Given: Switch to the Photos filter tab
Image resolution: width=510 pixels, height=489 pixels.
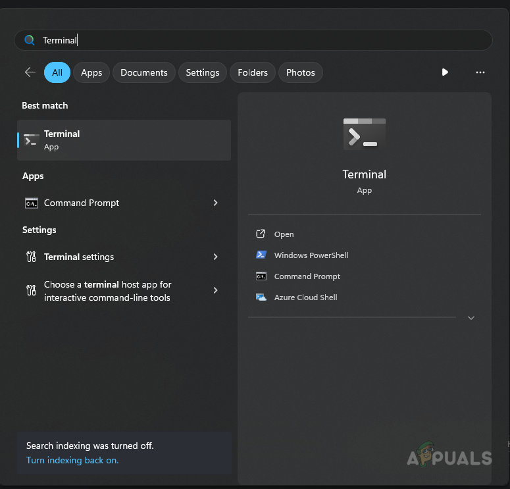Looking at the screenshot, I should coord(301,72).
